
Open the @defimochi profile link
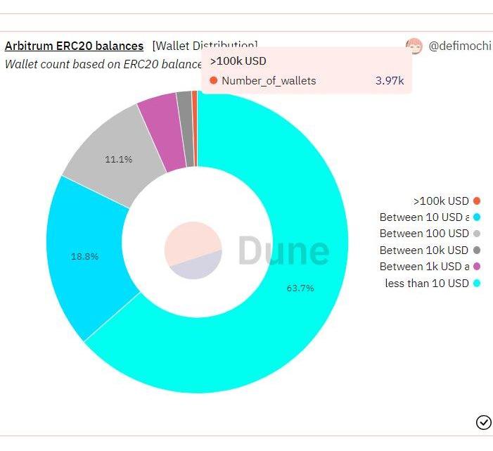point(460,46)
